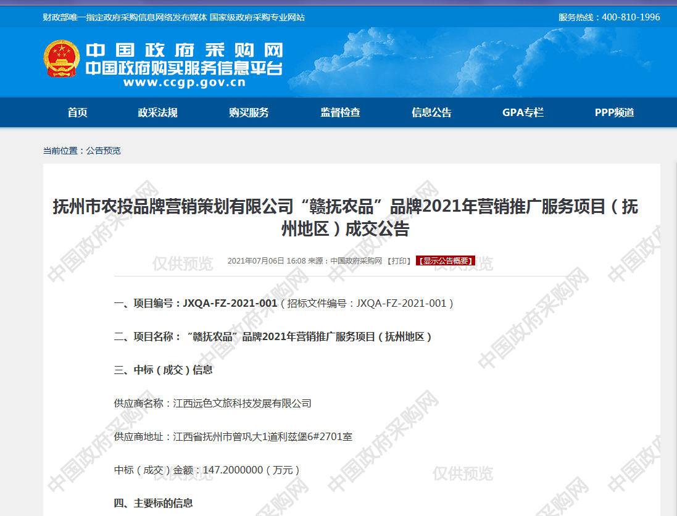Expand the 【显示公告概要】 summary
The width and height of the screenshot is (677, 516).
coord(445,261)
